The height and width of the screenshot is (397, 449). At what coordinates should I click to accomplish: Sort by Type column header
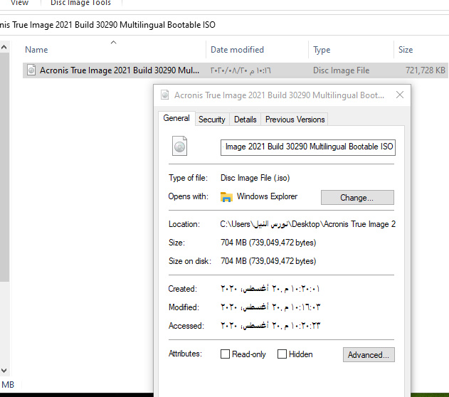click(322, 50)
